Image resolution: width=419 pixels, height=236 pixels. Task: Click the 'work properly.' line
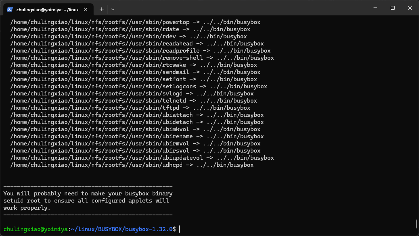27,208
